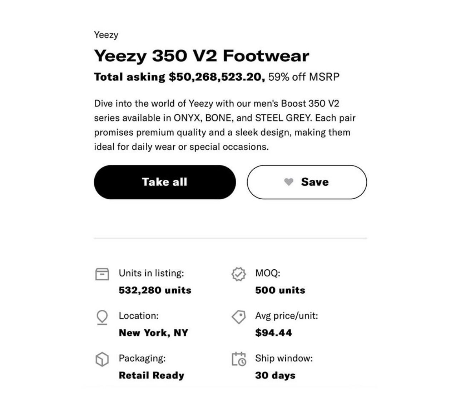Image resolution: width=461 pixels, height=414 pixels.
Task: Click the ship window calendar icon
Action: (239, 359)
